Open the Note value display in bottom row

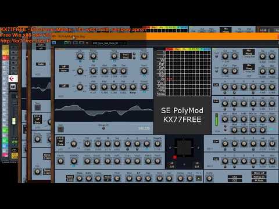click(70, 178)
